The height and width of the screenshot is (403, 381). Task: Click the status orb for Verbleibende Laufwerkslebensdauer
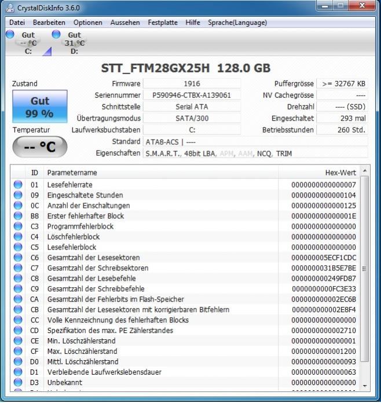[18, 372]
